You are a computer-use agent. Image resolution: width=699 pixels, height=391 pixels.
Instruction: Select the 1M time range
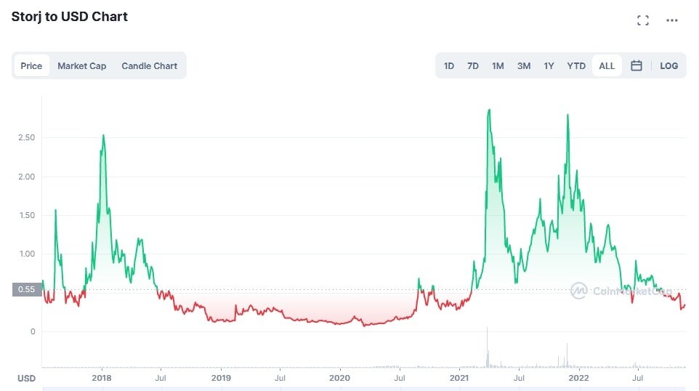pos(498,66)
